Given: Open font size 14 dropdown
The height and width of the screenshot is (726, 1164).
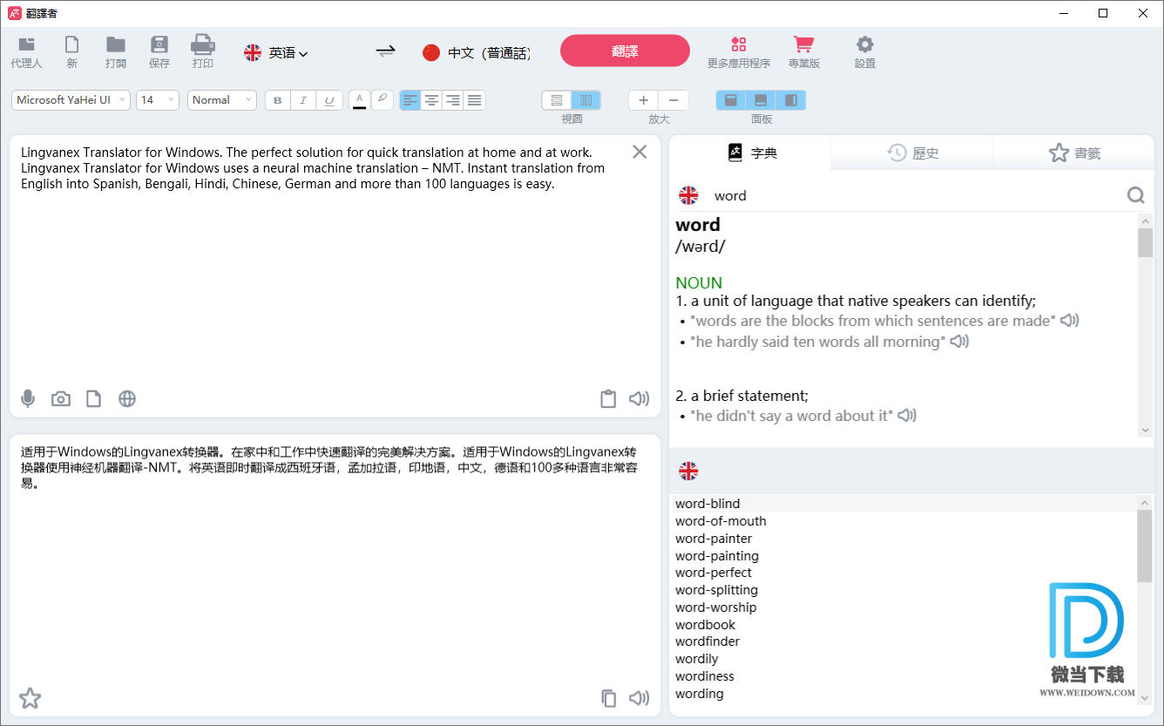Looking at the screenshot, I should coord(158,100).
